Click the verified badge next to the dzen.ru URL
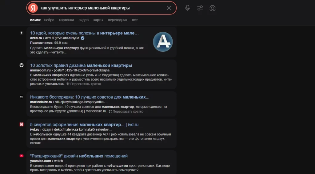This screenshot has height=174, width=315. pos(82,38)
